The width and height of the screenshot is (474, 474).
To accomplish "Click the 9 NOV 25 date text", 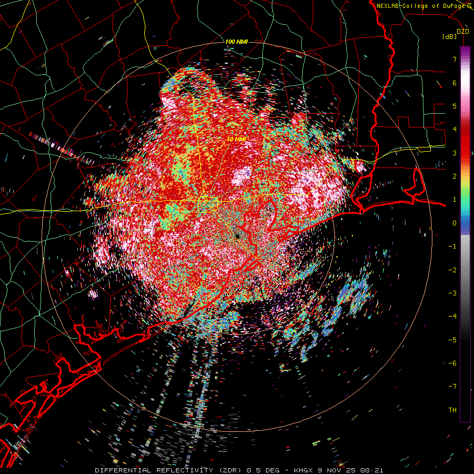I will click(x=337, y=470).
